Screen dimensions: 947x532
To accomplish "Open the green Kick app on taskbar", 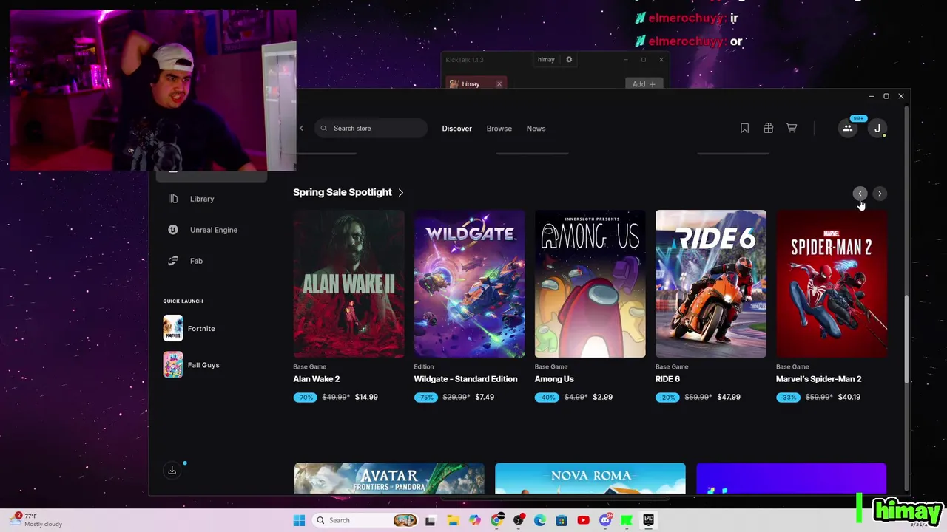I will pos(627,520).
